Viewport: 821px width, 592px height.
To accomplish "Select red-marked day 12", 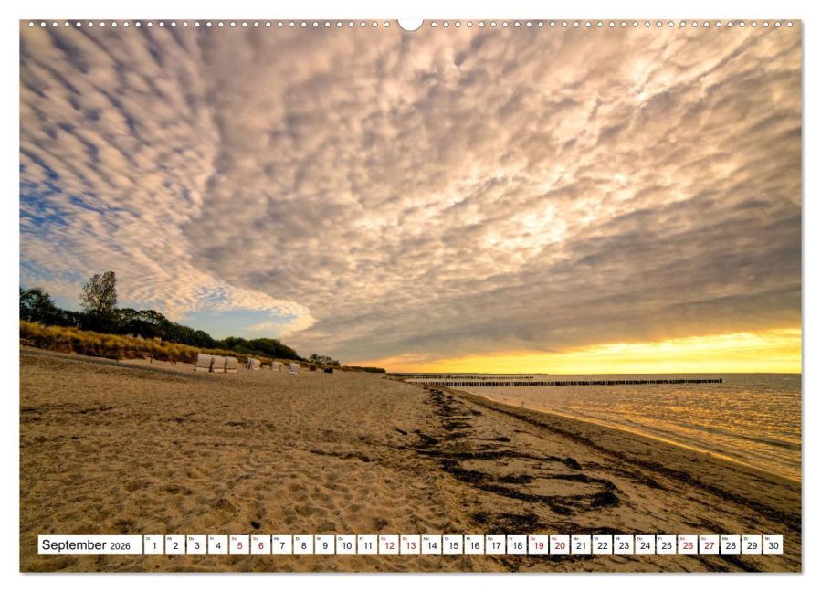I will (389, 545).
